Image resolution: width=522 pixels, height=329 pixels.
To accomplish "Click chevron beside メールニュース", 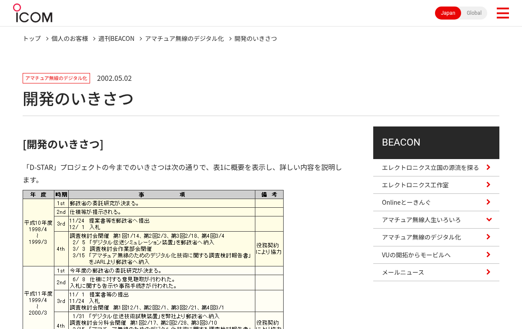I will [489, 272].
